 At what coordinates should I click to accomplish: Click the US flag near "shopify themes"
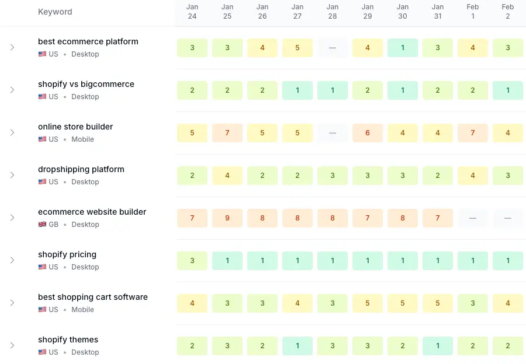click(42, 352)
